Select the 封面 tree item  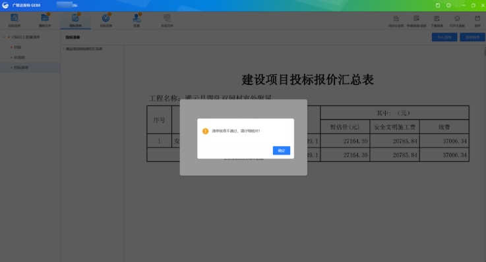17,47
